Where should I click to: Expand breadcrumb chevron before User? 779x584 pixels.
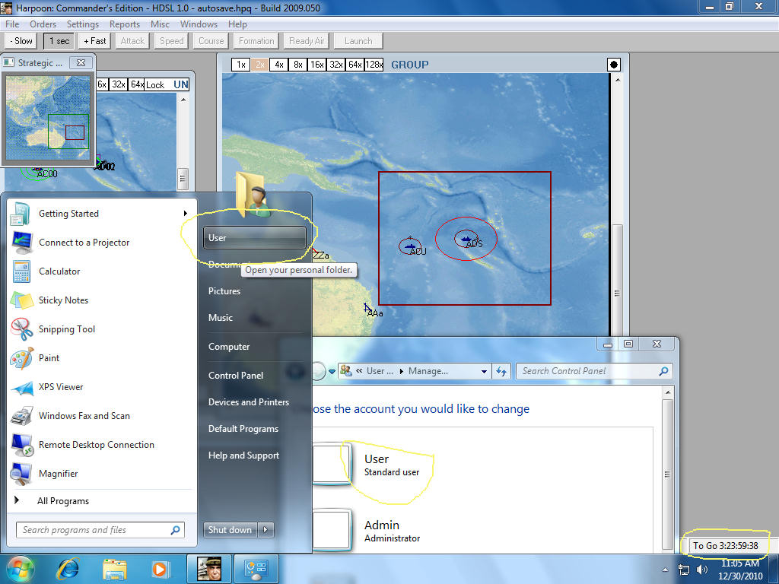359,371
